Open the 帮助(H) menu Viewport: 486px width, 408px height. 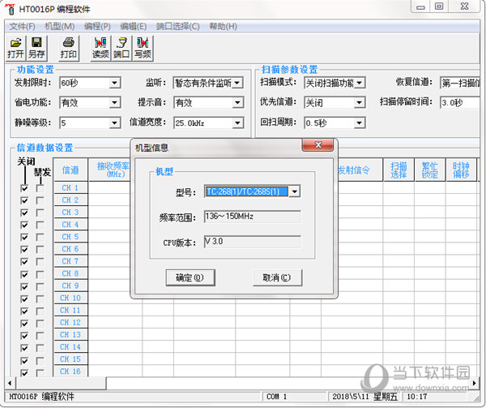(x=224, y=27)
